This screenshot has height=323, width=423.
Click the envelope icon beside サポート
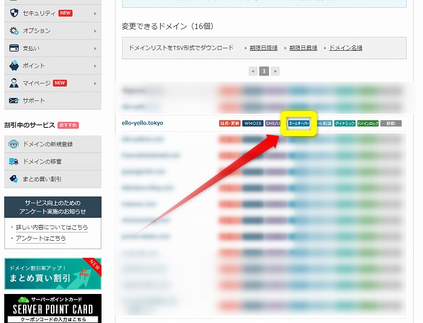(x=14, y=100)
